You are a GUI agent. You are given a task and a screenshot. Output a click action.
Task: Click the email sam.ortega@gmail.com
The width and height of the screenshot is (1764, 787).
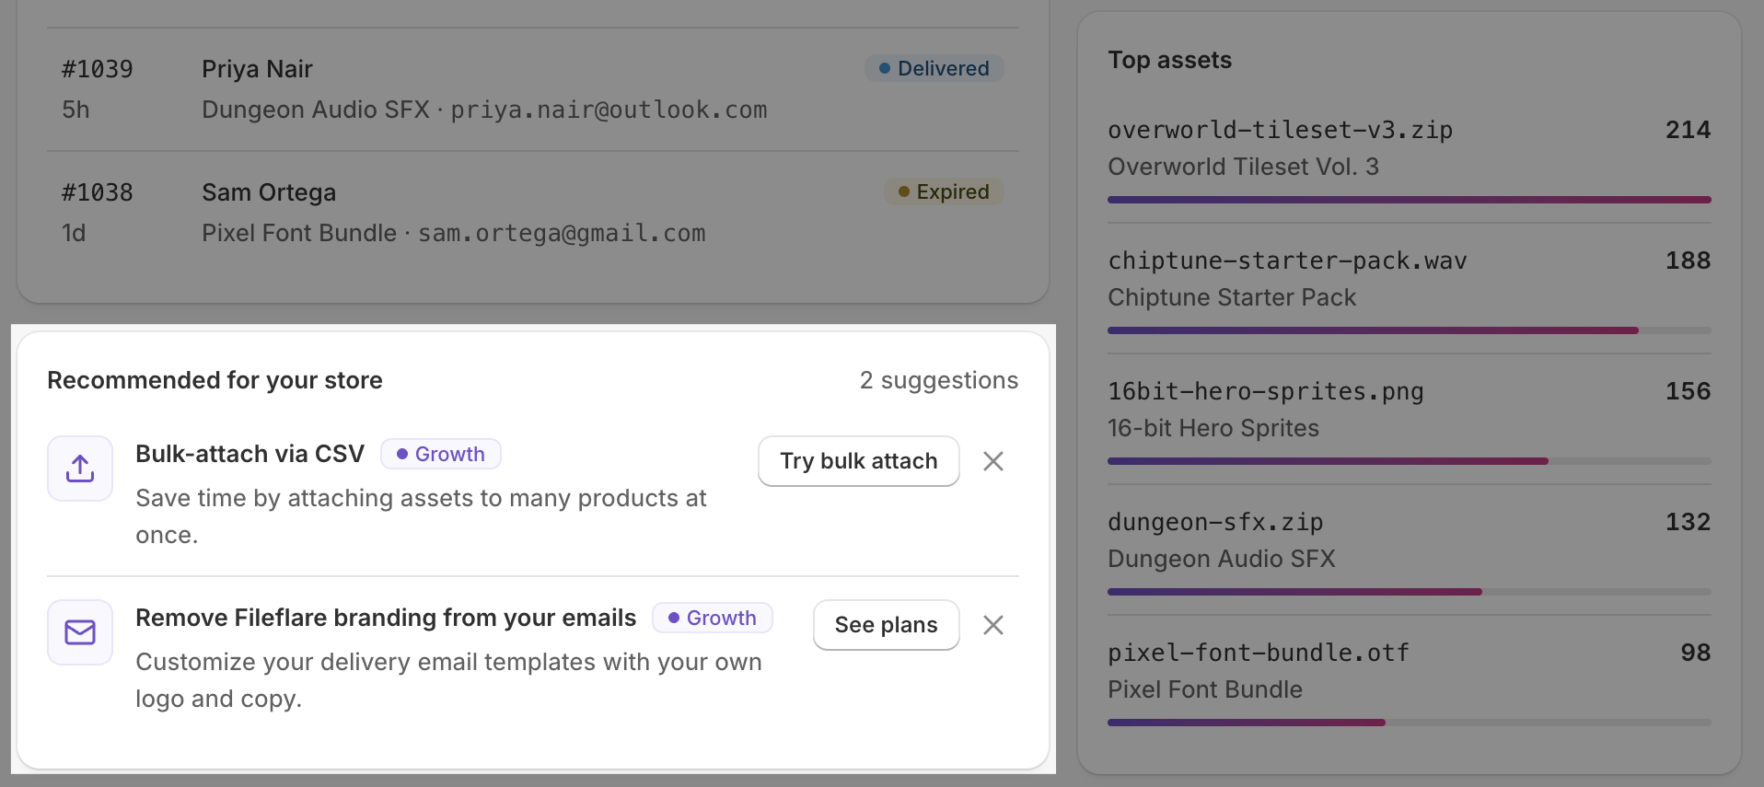[x=562, y=233]
